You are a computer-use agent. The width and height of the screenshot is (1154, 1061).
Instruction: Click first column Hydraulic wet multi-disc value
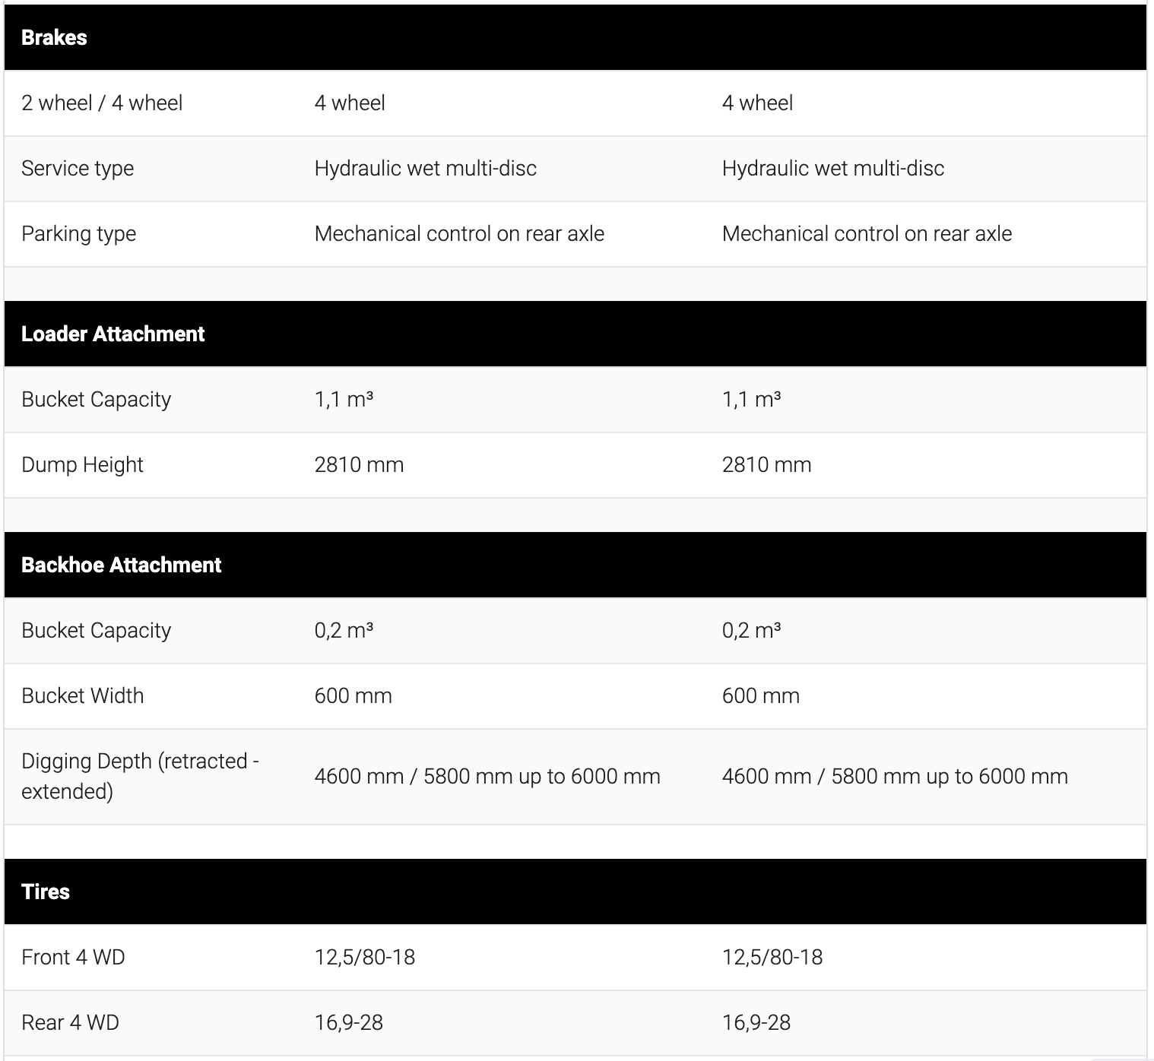pos(426,169)
